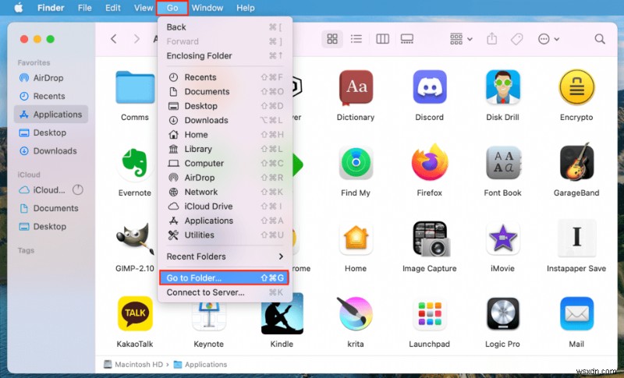624x378 pixels.
Task: Select the Disk Drill app icon
Action: coord(502,87)
